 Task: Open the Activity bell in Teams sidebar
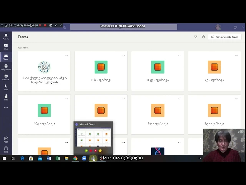(x=6, y=37)
